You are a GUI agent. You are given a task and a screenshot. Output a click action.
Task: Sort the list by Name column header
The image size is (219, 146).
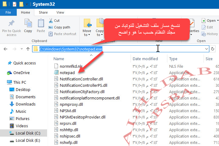click(x=59, y=59)
